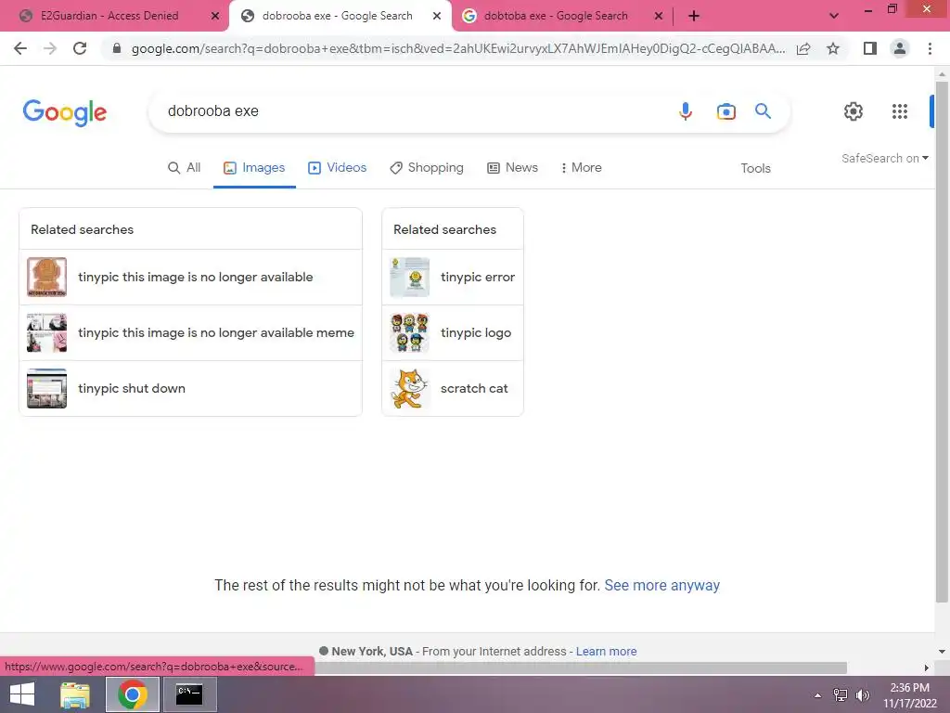Open the Chrome side panel icon
Screen dimensions: 950x713
coord(870,48)
